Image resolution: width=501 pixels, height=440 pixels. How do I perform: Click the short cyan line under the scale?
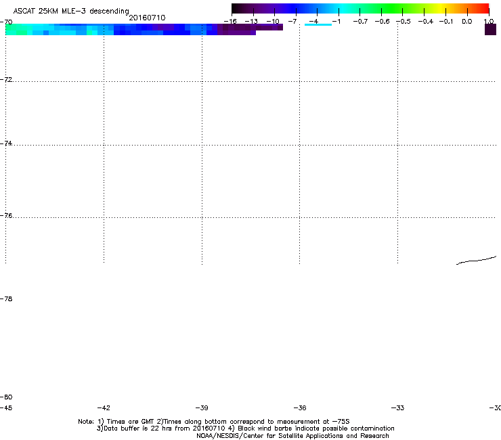click(x=318, y=24)
